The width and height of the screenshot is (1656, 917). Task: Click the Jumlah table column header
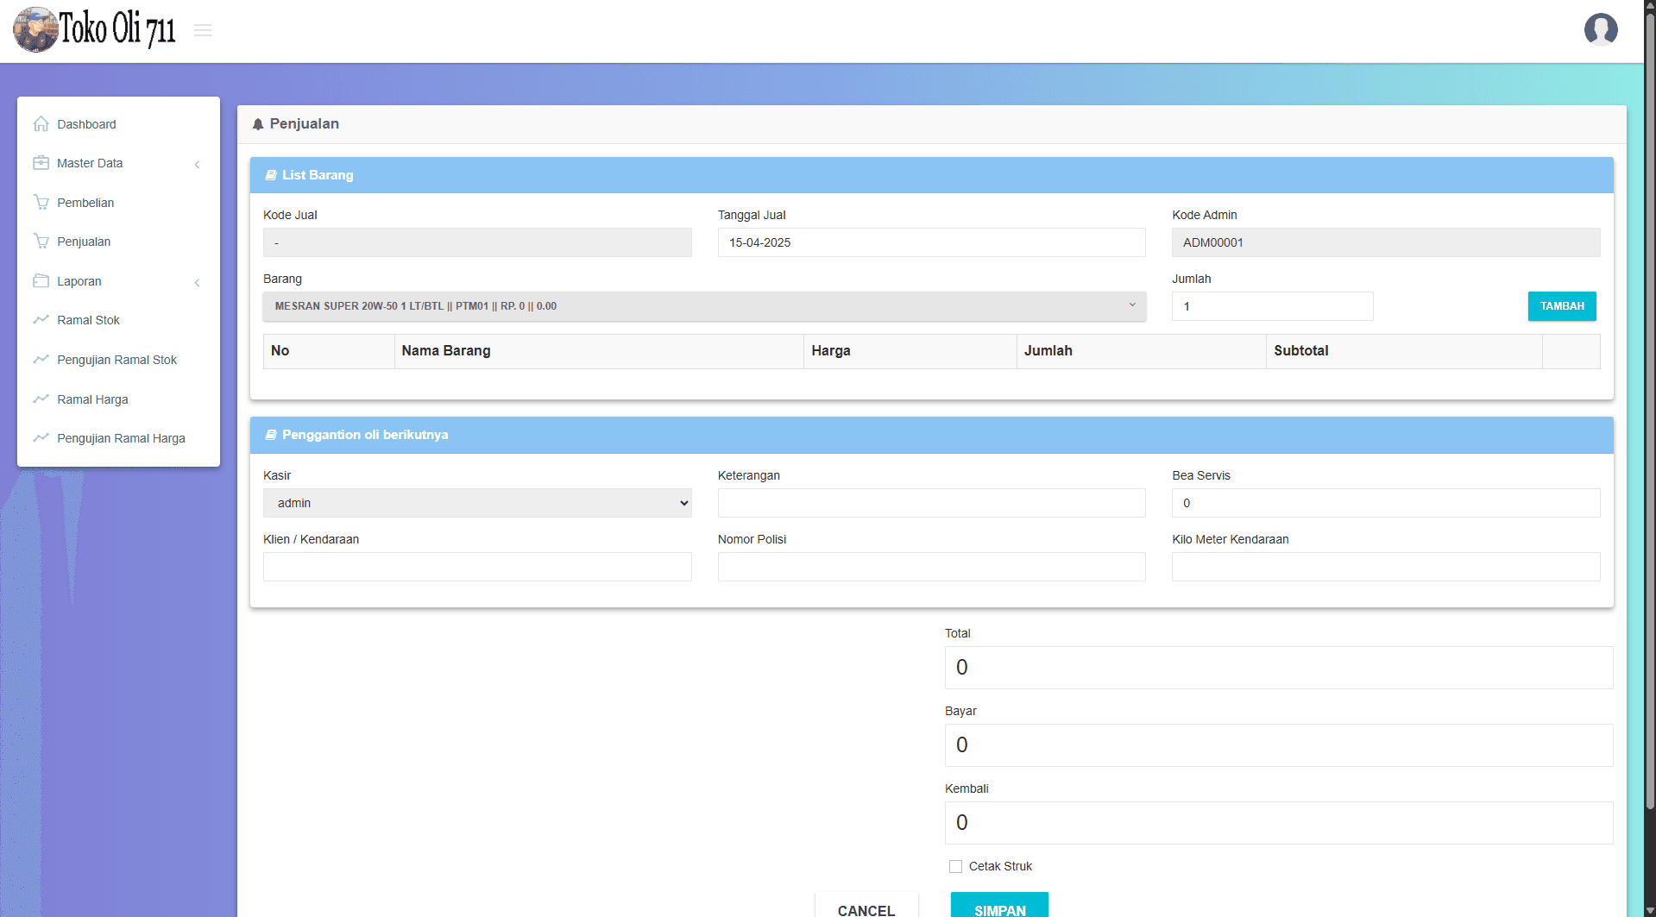(x=1142, y=351)
